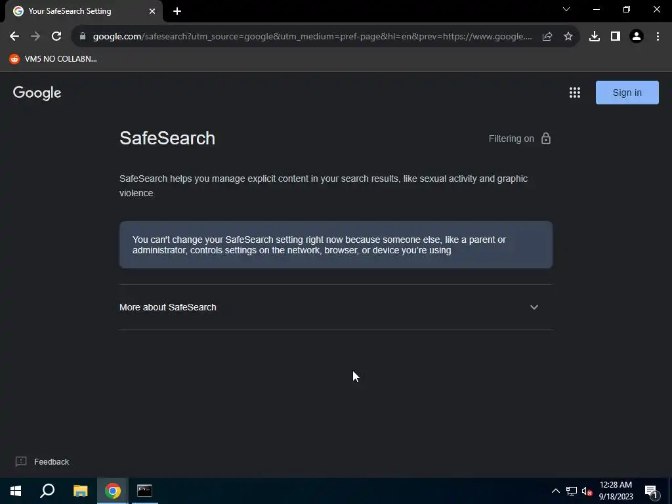Click the Filtering on status text
Image resolution: width=672 pixels, height=504 pixels.
[511, 138]
